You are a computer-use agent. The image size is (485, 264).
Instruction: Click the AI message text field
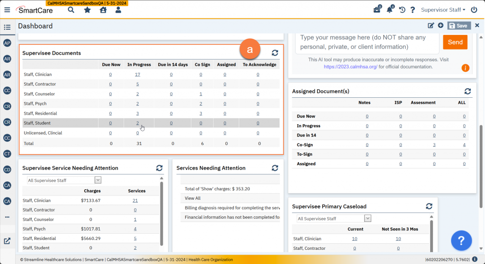pyautogui.click(x=367, y=42)
